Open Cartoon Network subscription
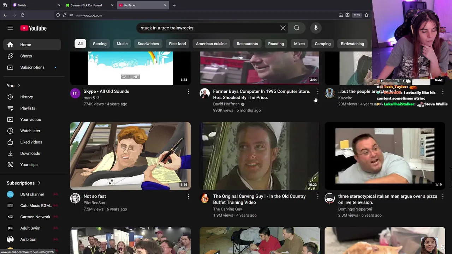 32,217
